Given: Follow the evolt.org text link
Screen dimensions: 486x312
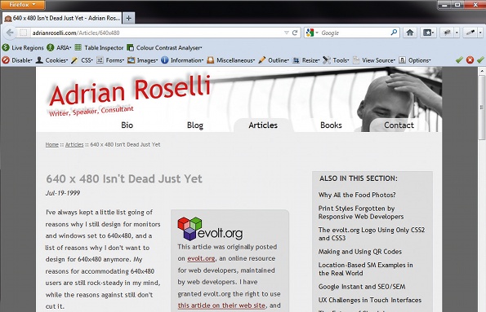Looking at the screenshot, I should (201, 258).
